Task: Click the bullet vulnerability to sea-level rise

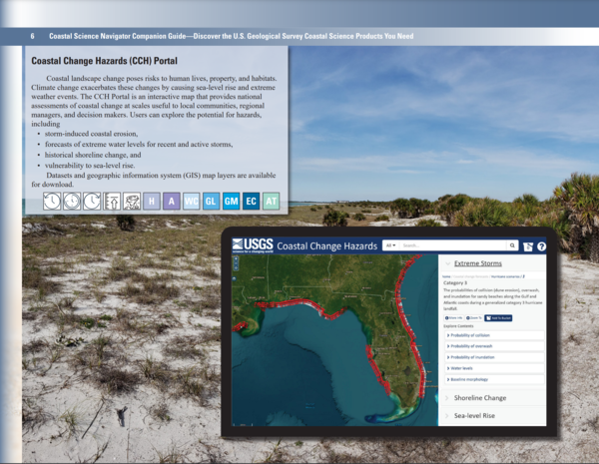Action: coord(90,166)
